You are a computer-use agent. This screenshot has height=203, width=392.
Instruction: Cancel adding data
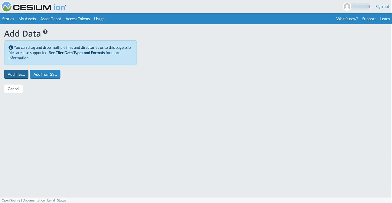click(x=14, y=89)
